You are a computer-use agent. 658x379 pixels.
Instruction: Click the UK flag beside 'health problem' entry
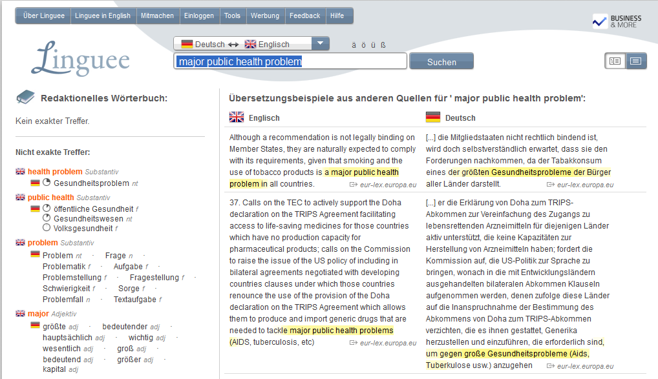tap(20, 172)
